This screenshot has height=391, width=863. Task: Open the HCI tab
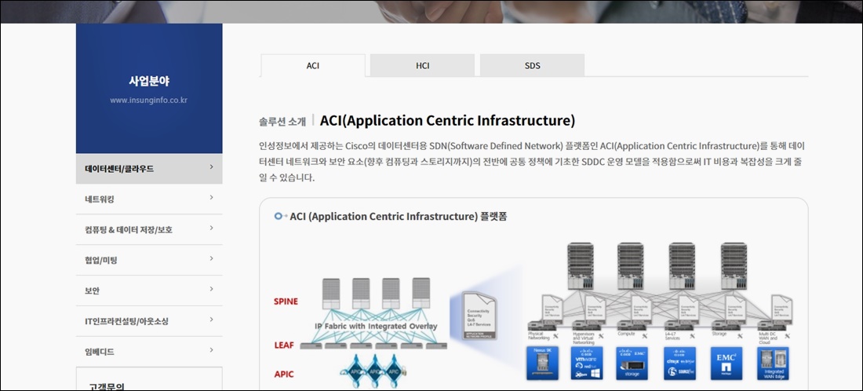click(x=422, y=65)
